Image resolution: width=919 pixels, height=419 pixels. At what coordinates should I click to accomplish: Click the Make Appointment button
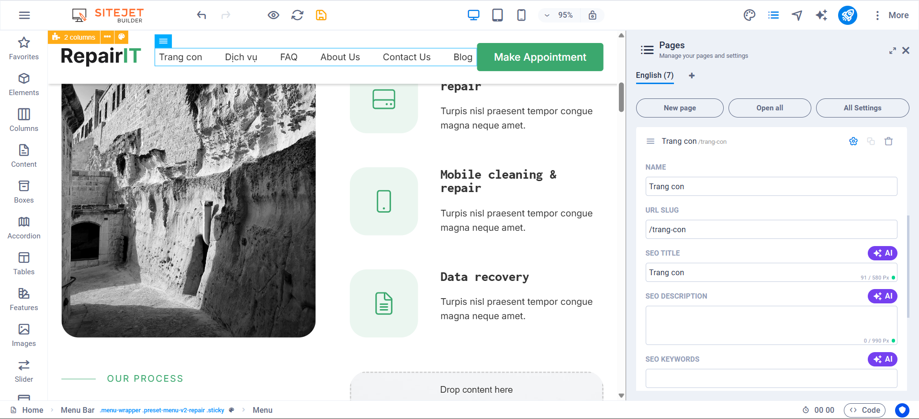point(540,57)
